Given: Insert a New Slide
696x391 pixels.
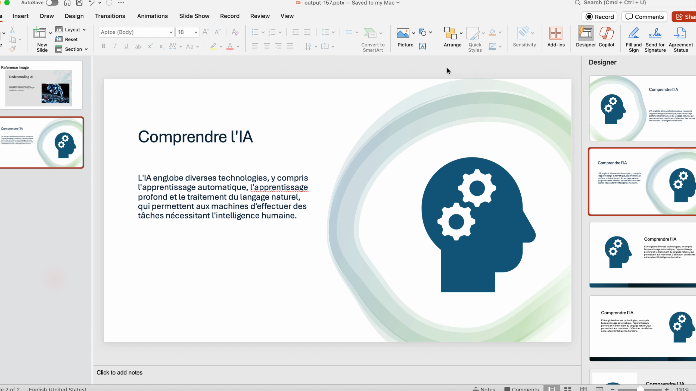Looking at the screenshot, I should pos(40,33).
